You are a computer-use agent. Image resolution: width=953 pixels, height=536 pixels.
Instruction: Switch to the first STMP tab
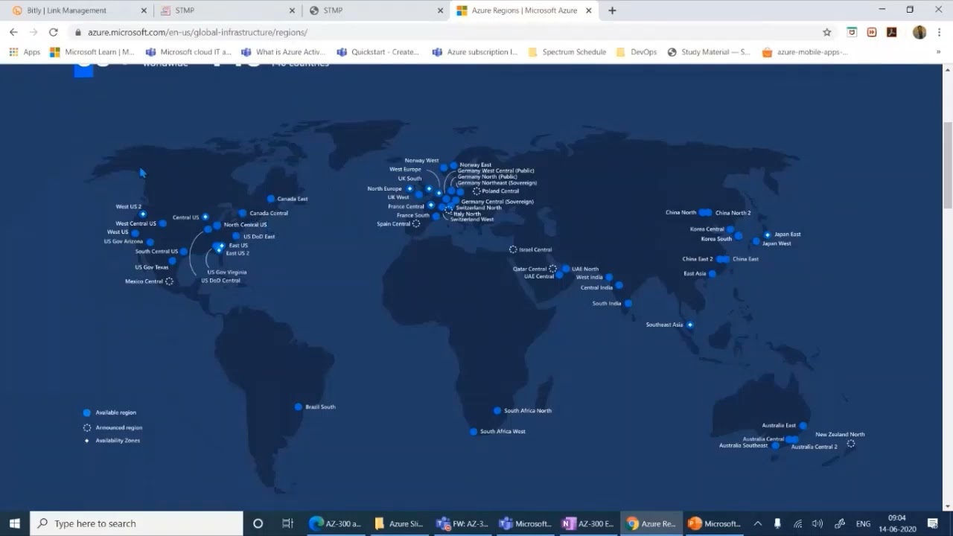[x=228, y=10]
